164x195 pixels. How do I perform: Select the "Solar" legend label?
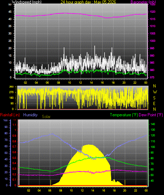pyautogui.click(x=46, y=117)
